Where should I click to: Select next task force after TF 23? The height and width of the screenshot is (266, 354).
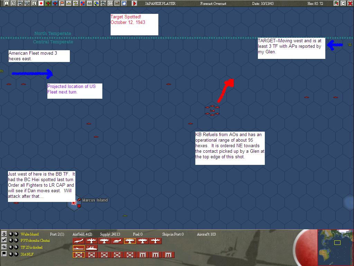point(16,247)
